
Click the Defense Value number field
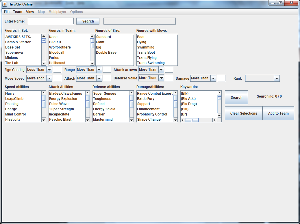tap(169, 78)
